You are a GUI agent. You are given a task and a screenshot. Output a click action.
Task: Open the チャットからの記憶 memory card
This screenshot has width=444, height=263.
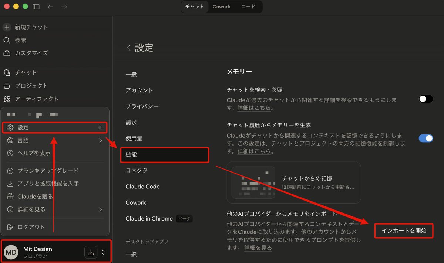(x=294, y=182)
